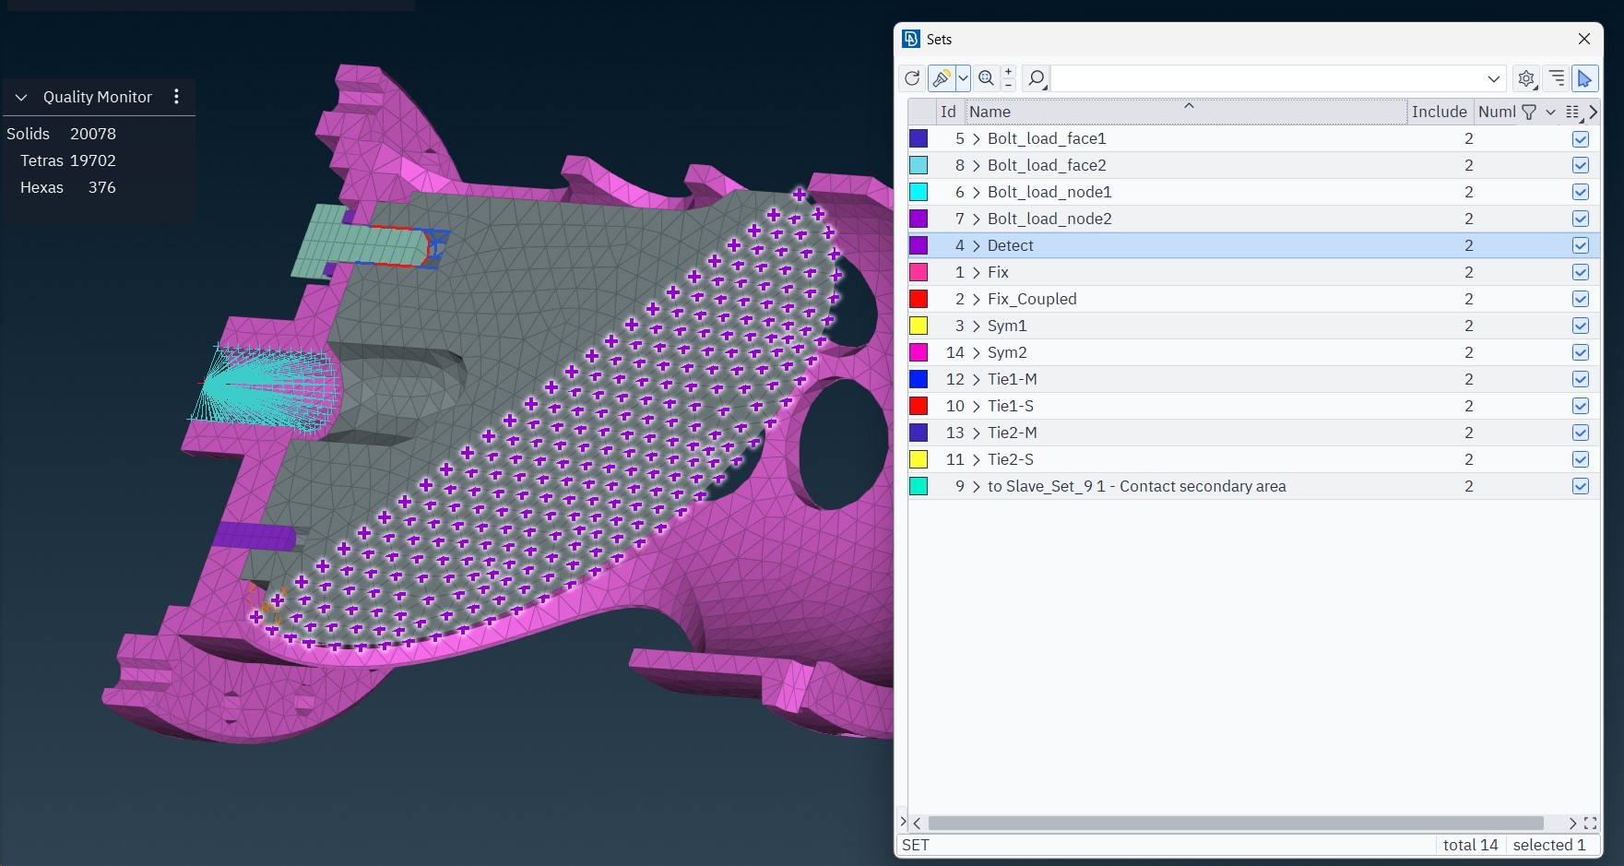Collapse the Quality Monitor panel
The height and width of the screenshot is (866, 1624).
[21, 97]
